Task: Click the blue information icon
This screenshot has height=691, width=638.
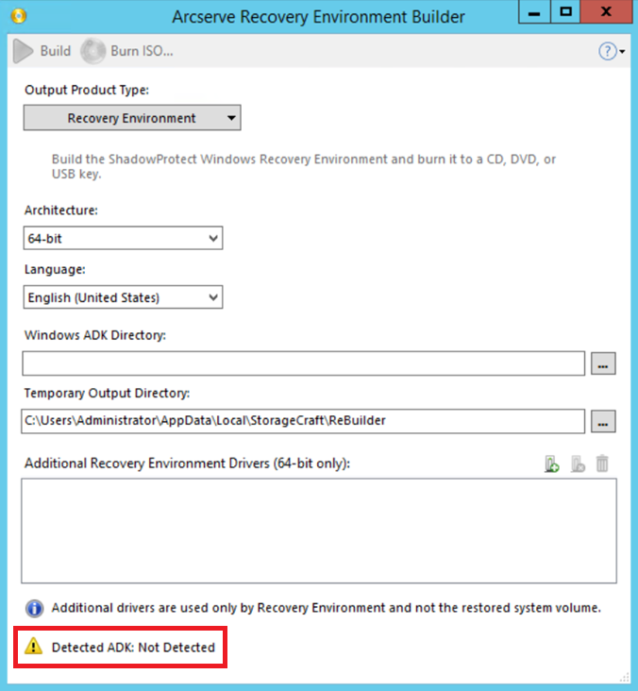Action: click(x=34, y=609)
